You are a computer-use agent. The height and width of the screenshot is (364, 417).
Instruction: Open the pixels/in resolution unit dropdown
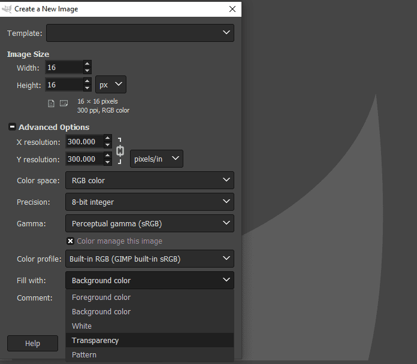pos(156,159)
